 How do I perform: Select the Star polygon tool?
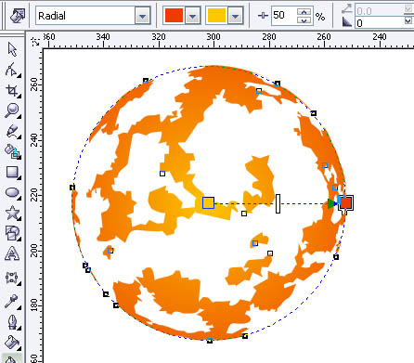[x=12, y=213]
